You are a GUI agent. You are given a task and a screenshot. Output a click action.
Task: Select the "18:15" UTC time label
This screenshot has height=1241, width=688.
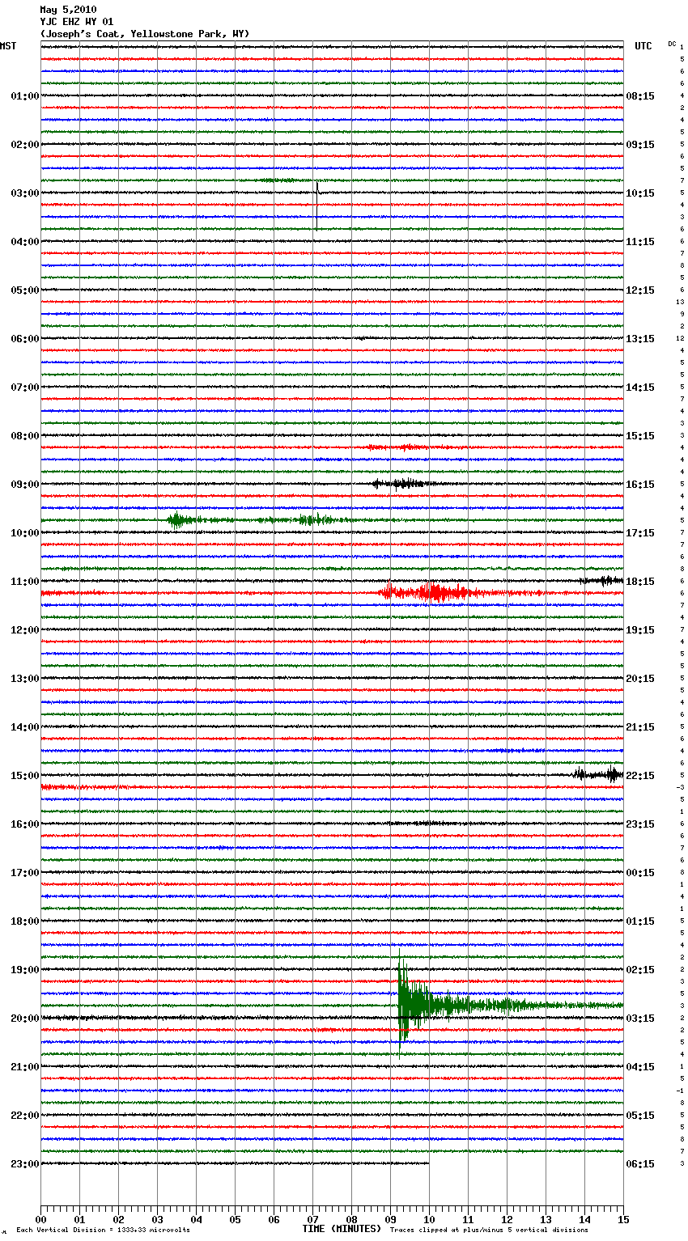(x=640, y=582)
